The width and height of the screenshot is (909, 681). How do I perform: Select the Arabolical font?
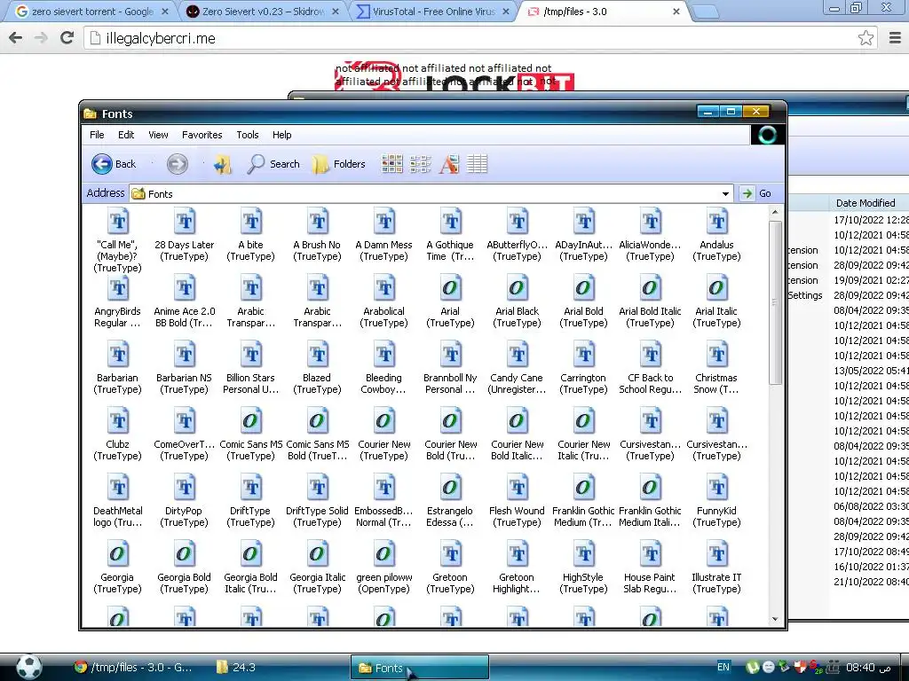[383, 301]
